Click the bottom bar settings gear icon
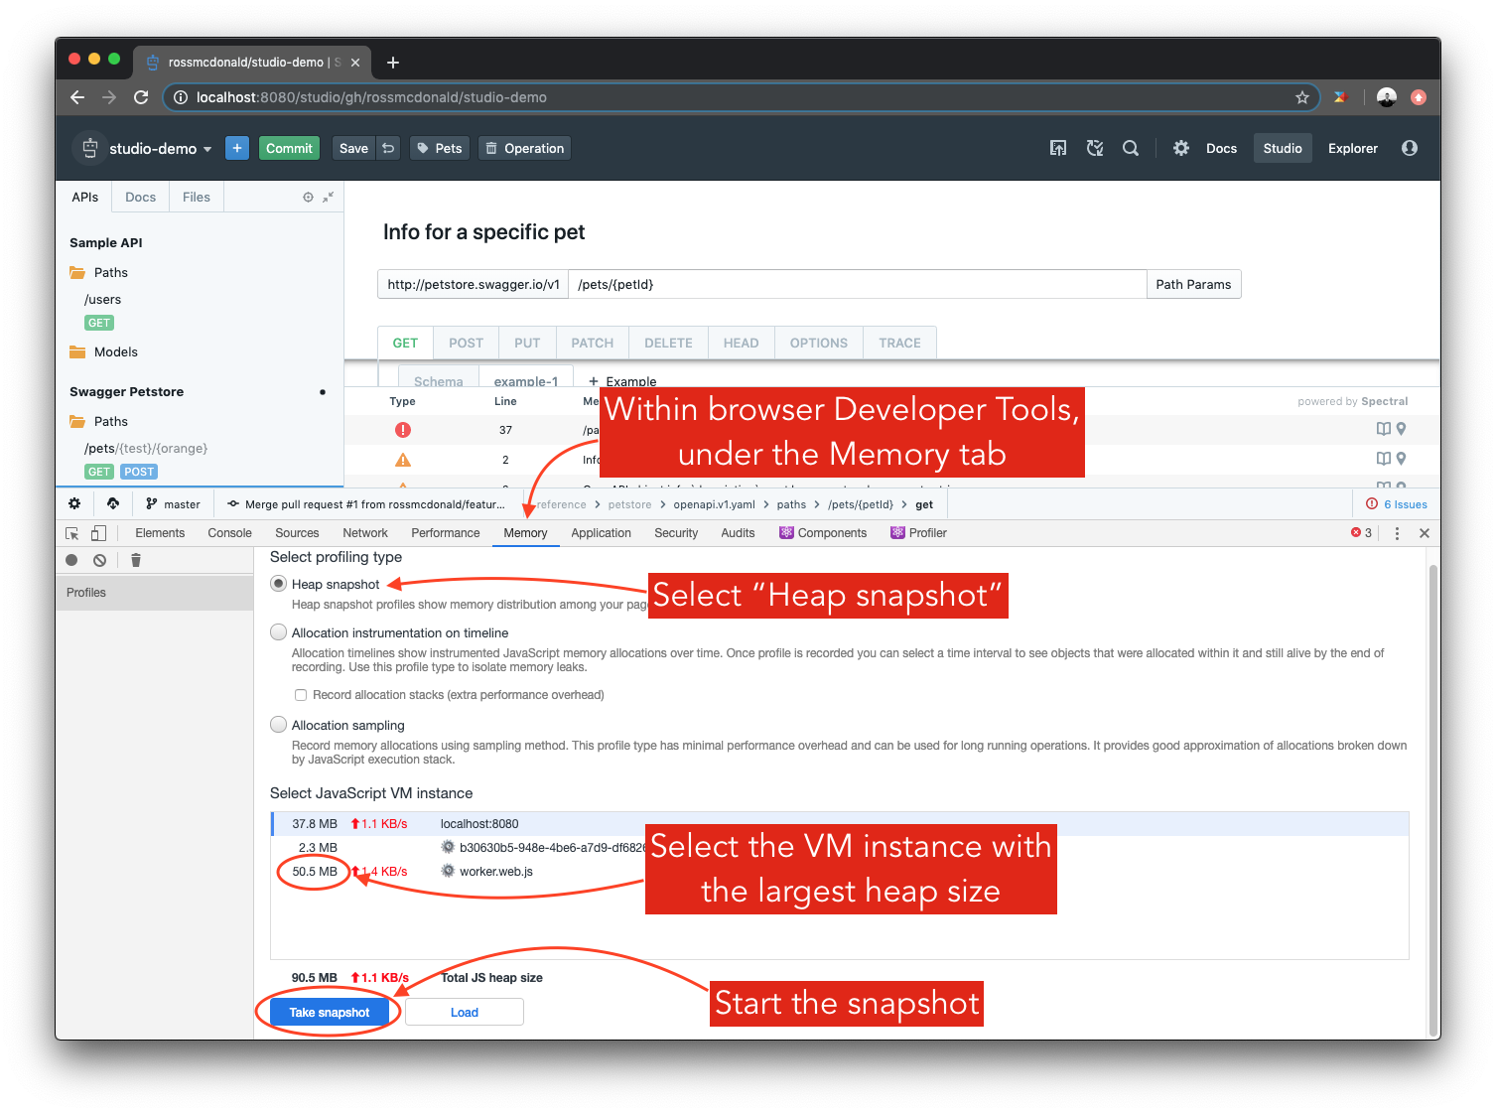 [x=74, y=503]
